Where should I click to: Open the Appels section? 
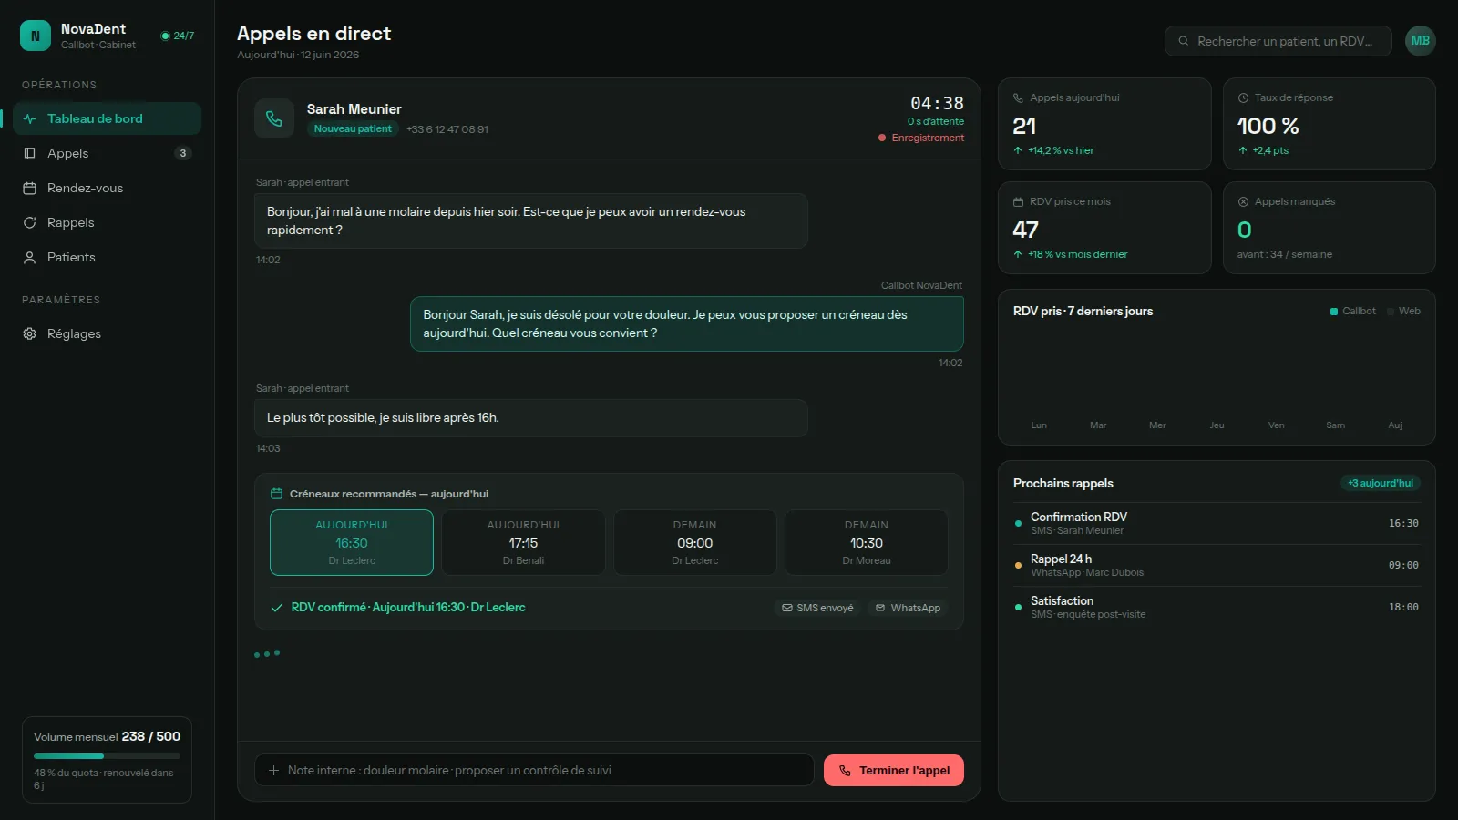pyautogui.click(x=107, y=153)
